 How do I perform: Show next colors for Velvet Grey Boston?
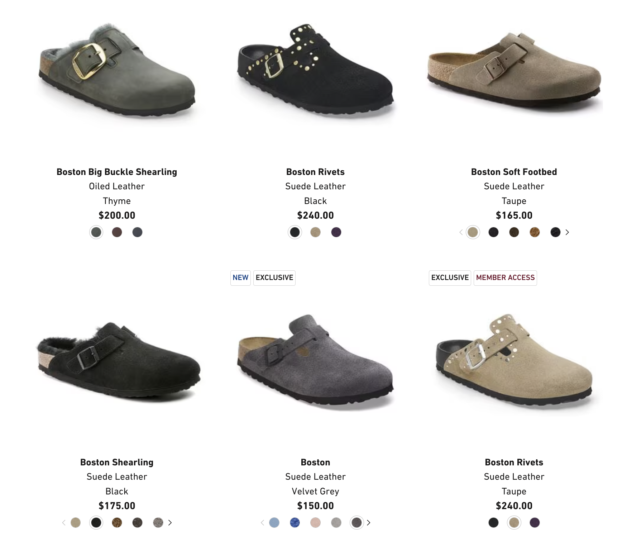pos(368,523)
